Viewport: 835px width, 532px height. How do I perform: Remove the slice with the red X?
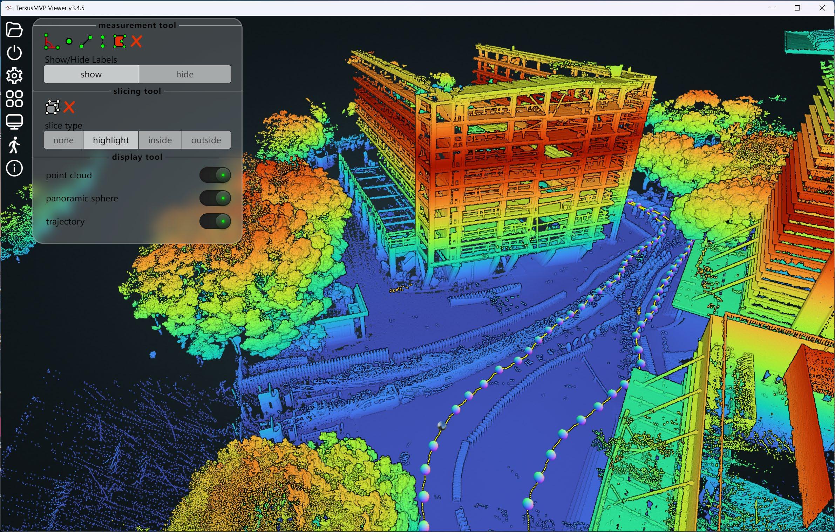69,107
